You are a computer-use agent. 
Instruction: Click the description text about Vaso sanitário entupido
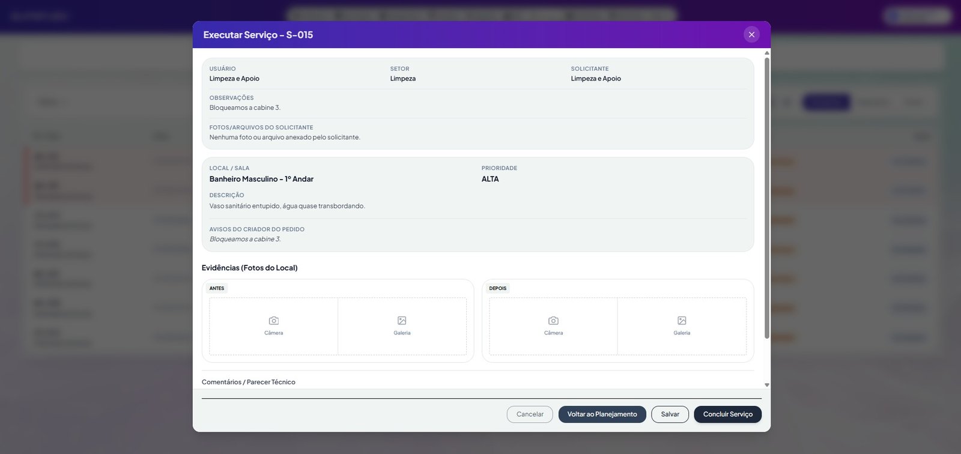(x=287, y=206)
